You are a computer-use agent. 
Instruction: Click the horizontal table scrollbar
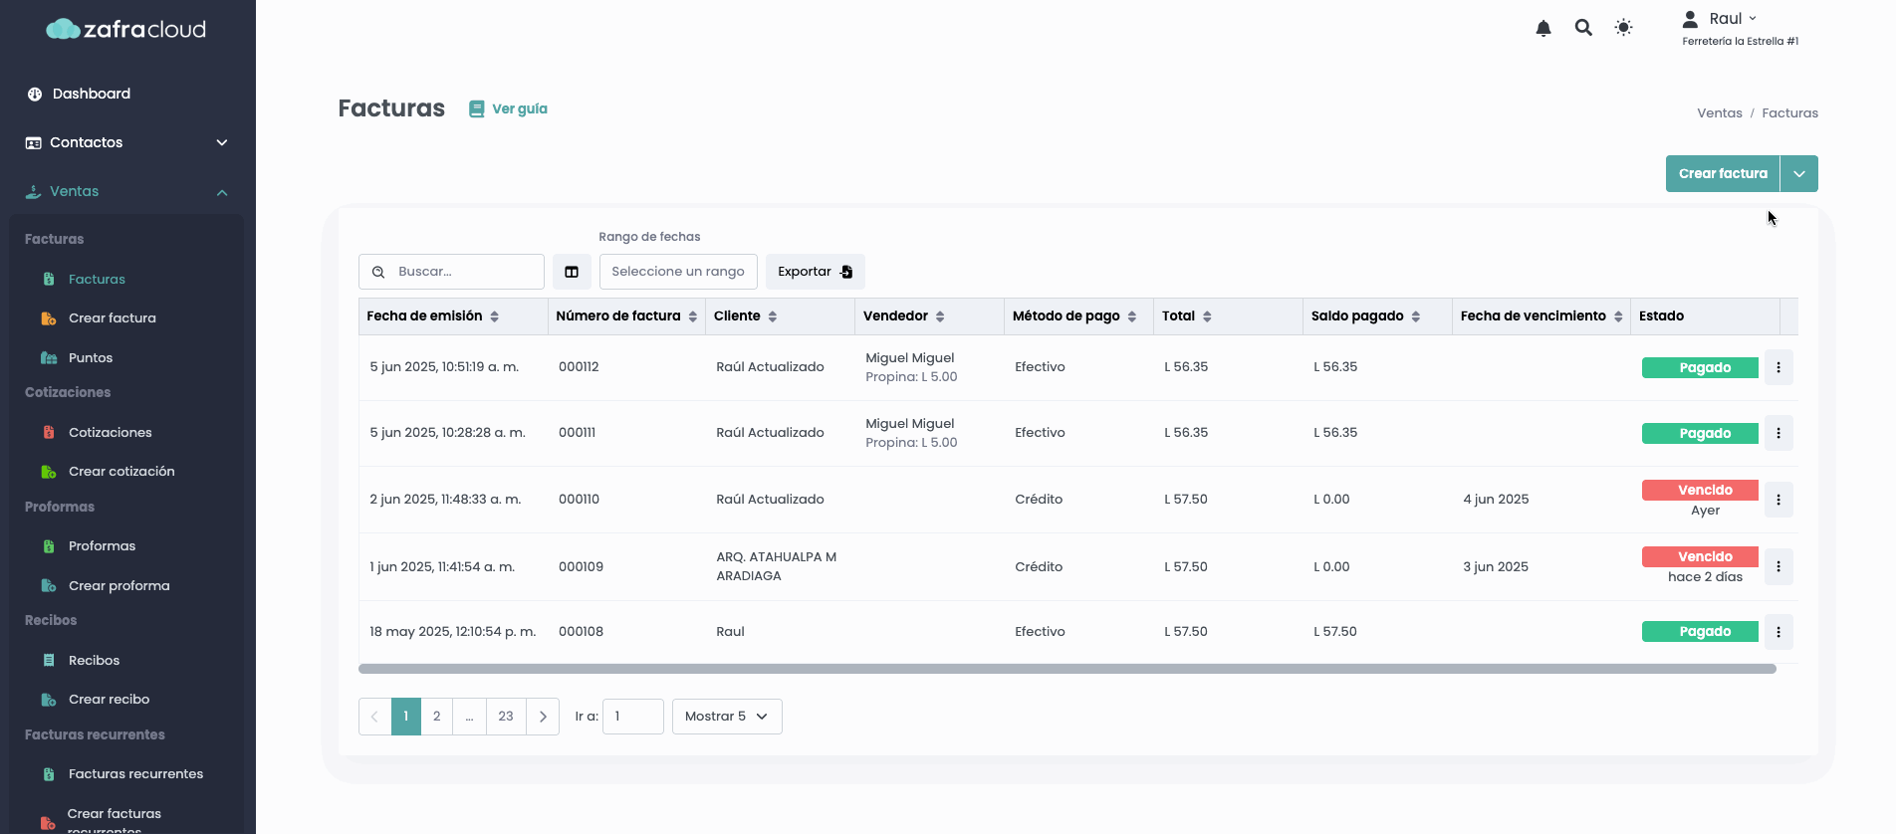pos(1067,669)
